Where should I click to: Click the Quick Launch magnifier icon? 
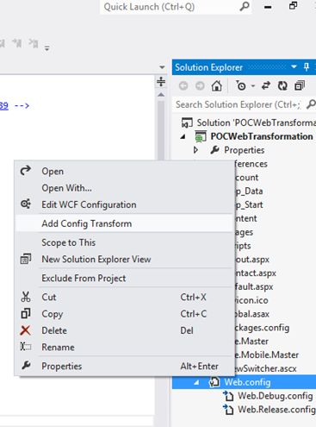point(245,6)
